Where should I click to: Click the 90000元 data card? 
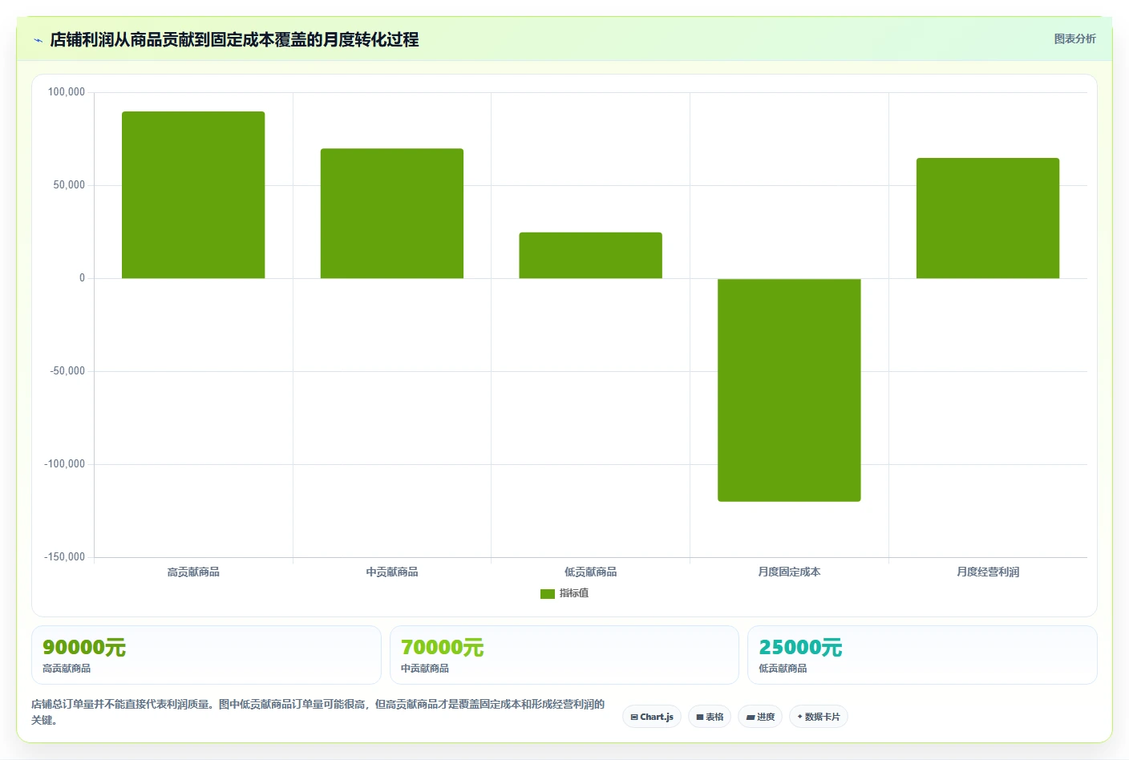[x=206, y=655]
